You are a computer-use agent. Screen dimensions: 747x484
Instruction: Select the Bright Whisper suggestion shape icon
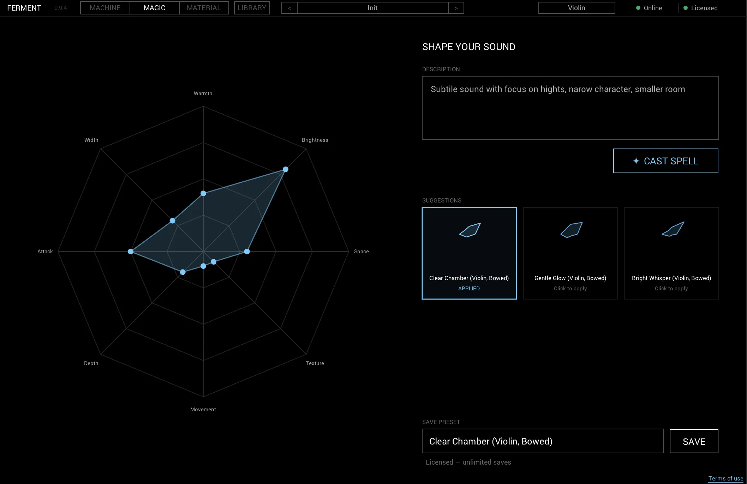point(673,229)
